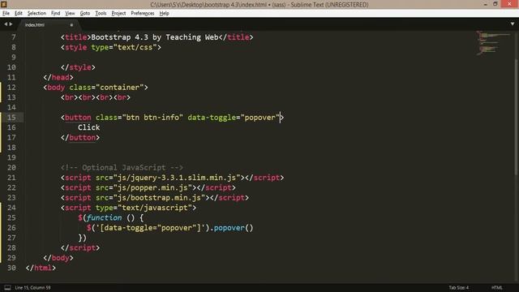Click the "text/css" type value

coord(135,47)
